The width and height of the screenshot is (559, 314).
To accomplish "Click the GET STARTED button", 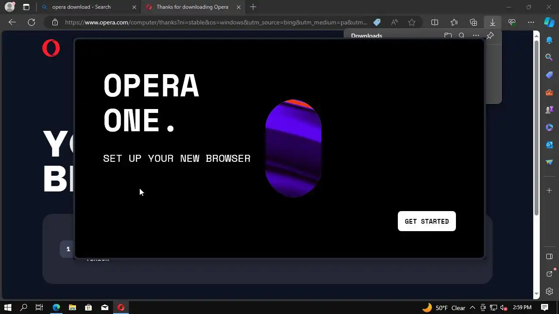I will tap(427, 221).
